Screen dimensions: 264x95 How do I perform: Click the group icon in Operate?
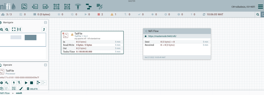(14, 89)
